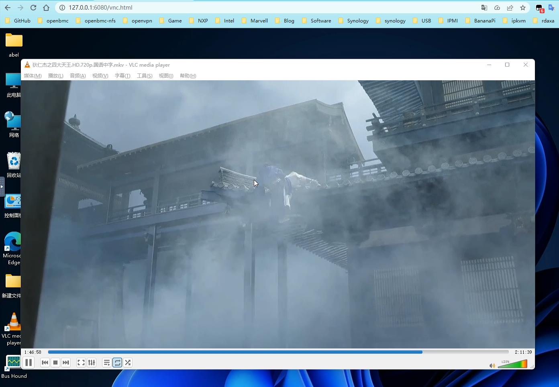The height and width of the screenshot is (387, 559).
Task: Open the openvpn bookmark folder
Action: [x=137, y=20]
